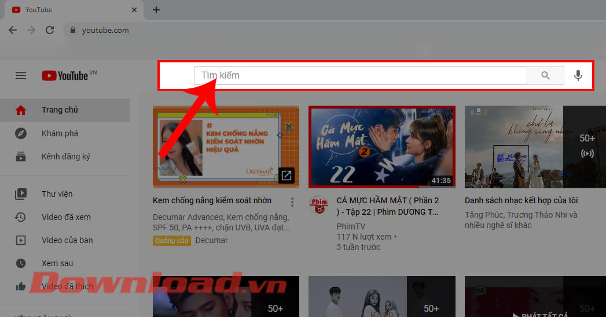Open the Danh sách nhạc kết hợp thumbnail
Viewport: 606px width, 317px height.
[x=535, y=147]
